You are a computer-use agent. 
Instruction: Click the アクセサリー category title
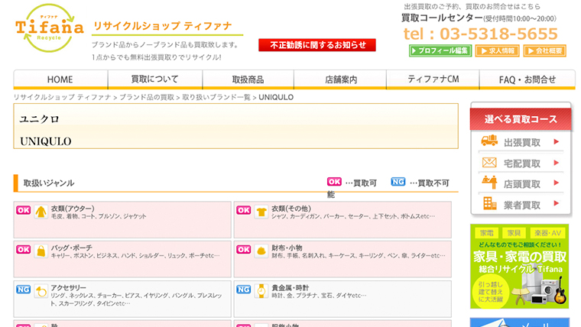tap(69, 288)
